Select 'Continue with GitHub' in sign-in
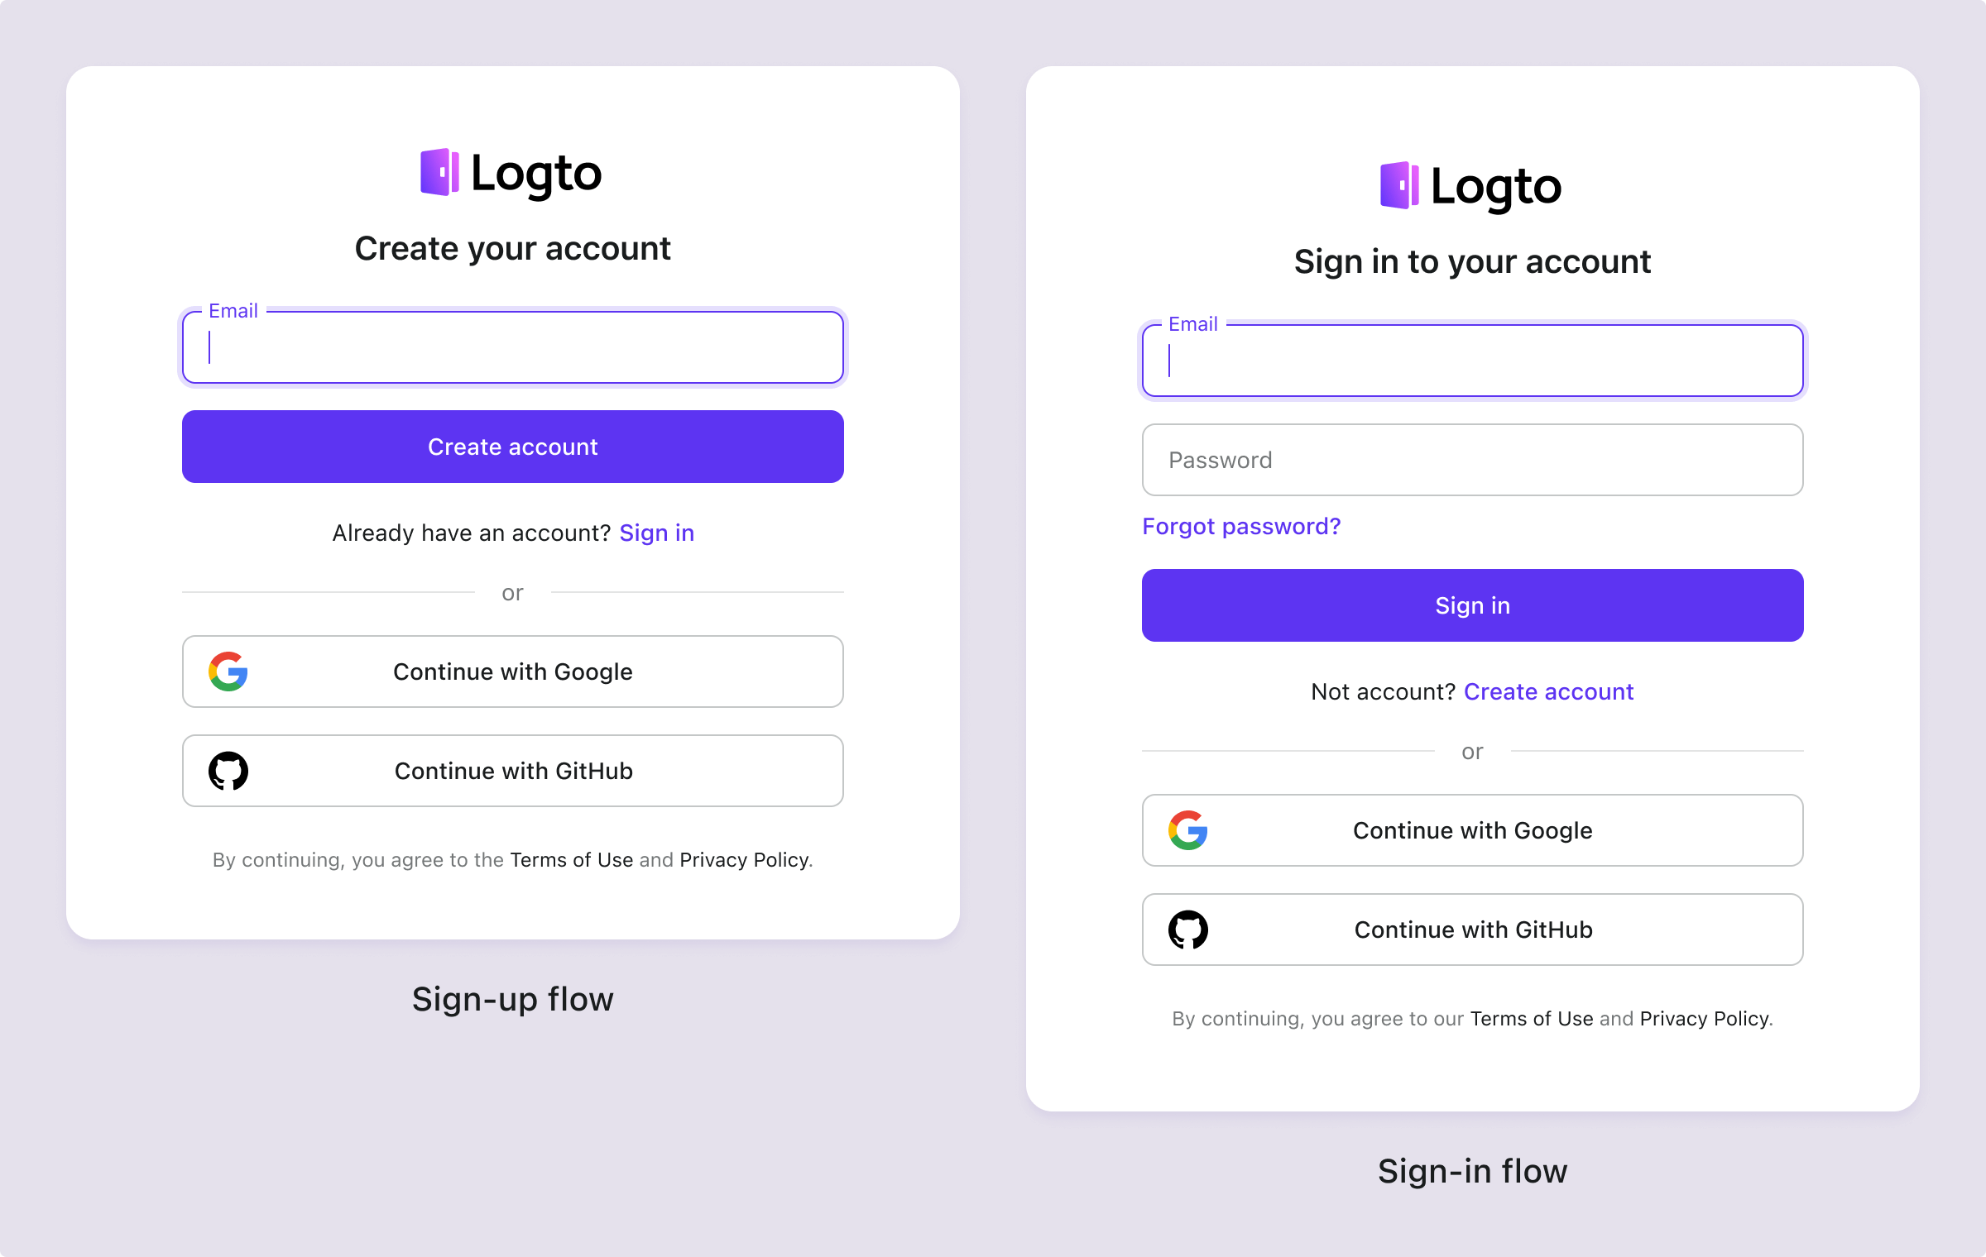1986x1257 pixels. (x=1472, y=929)
